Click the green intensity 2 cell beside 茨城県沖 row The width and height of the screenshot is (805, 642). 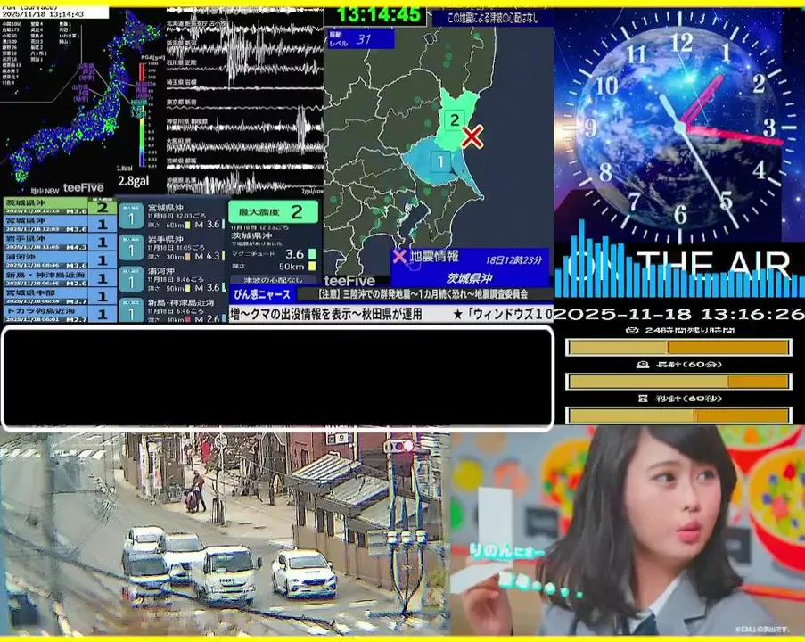tap(103, 207)
